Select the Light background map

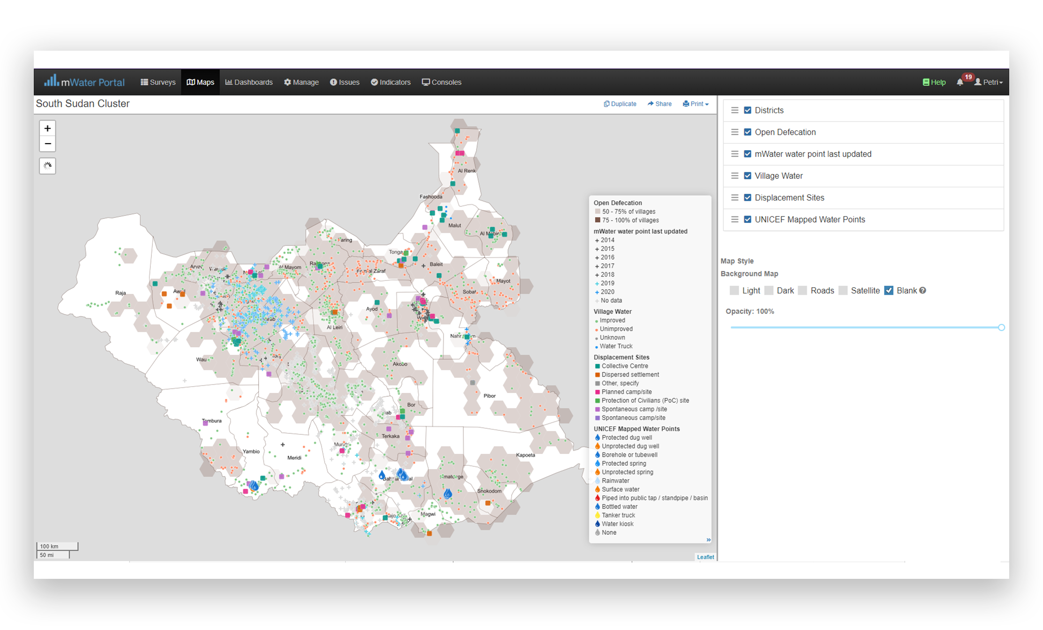point(735,291)
